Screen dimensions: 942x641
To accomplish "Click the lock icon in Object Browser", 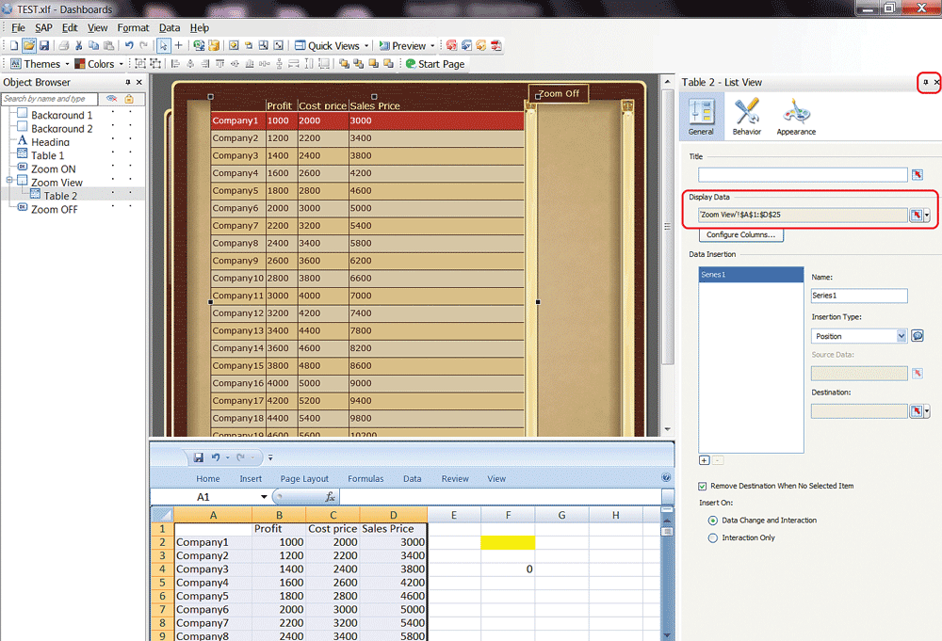I will (129, 99).
